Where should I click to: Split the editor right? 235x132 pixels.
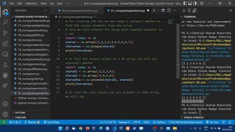coord(169,11)
